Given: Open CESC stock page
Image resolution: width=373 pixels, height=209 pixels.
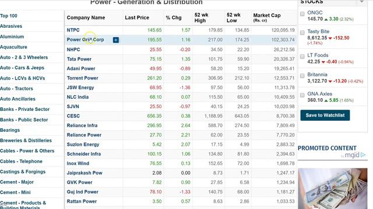Looking at the screenshot, I should click(73, 116).
